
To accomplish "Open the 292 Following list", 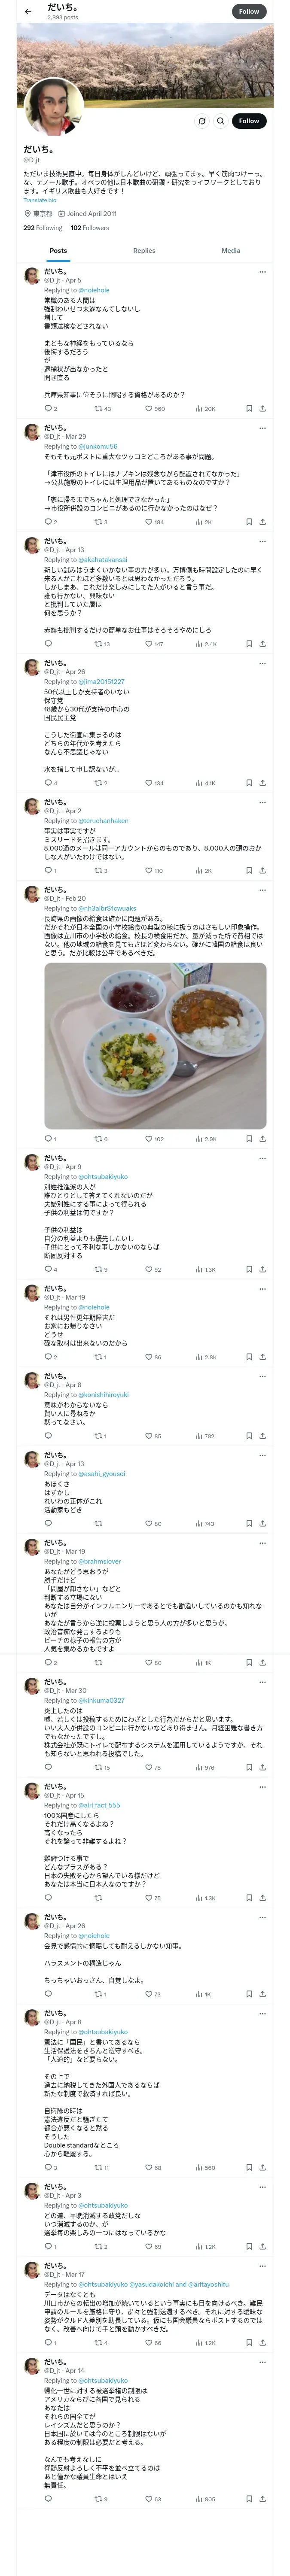I will coord(43,228).
